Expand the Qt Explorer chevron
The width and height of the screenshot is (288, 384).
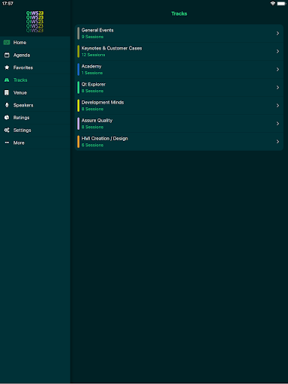click(277, 87)
